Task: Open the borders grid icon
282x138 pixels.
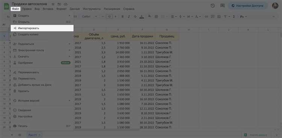Action: coord(156,16)
